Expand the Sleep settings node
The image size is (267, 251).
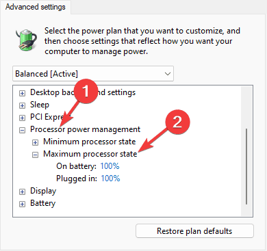(x=22, y=105)
